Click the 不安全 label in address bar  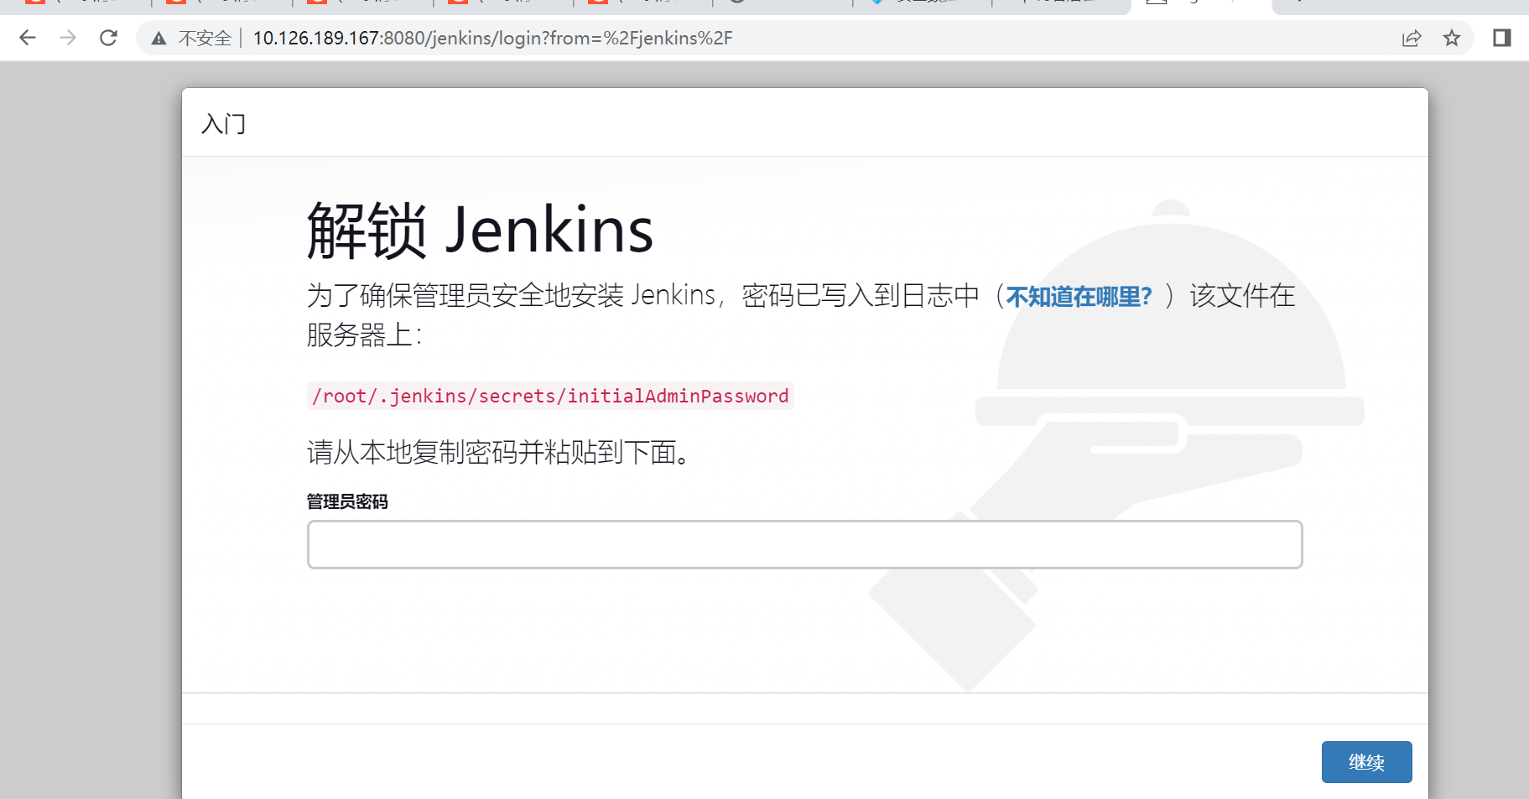click(205, 39)
